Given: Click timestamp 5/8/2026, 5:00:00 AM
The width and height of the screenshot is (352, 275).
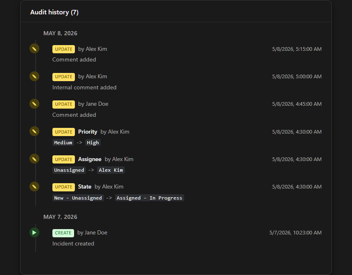Looking at the screenshot, I should [x=297, y=77].
